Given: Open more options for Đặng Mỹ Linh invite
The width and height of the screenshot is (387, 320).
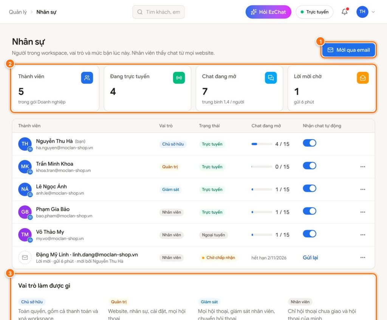Looking at the screenshot, I should [x=362, y=258].
